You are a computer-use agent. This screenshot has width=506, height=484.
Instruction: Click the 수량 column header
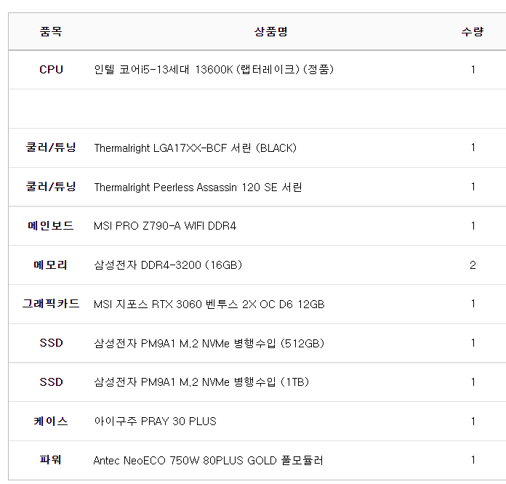[x=473, y=32]
